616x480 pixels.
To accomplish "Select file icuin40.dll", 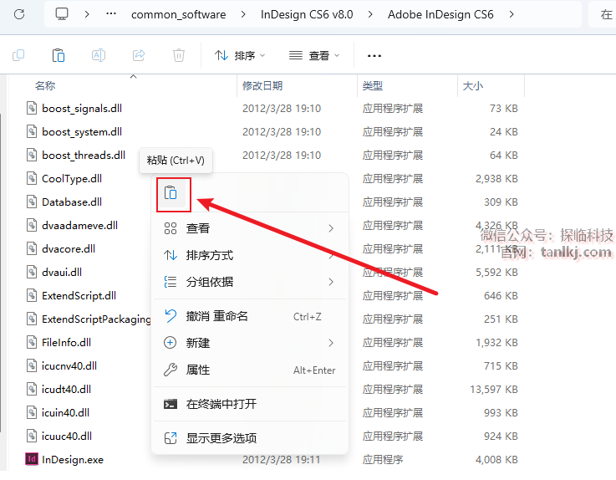I will (x=65, y=413).
